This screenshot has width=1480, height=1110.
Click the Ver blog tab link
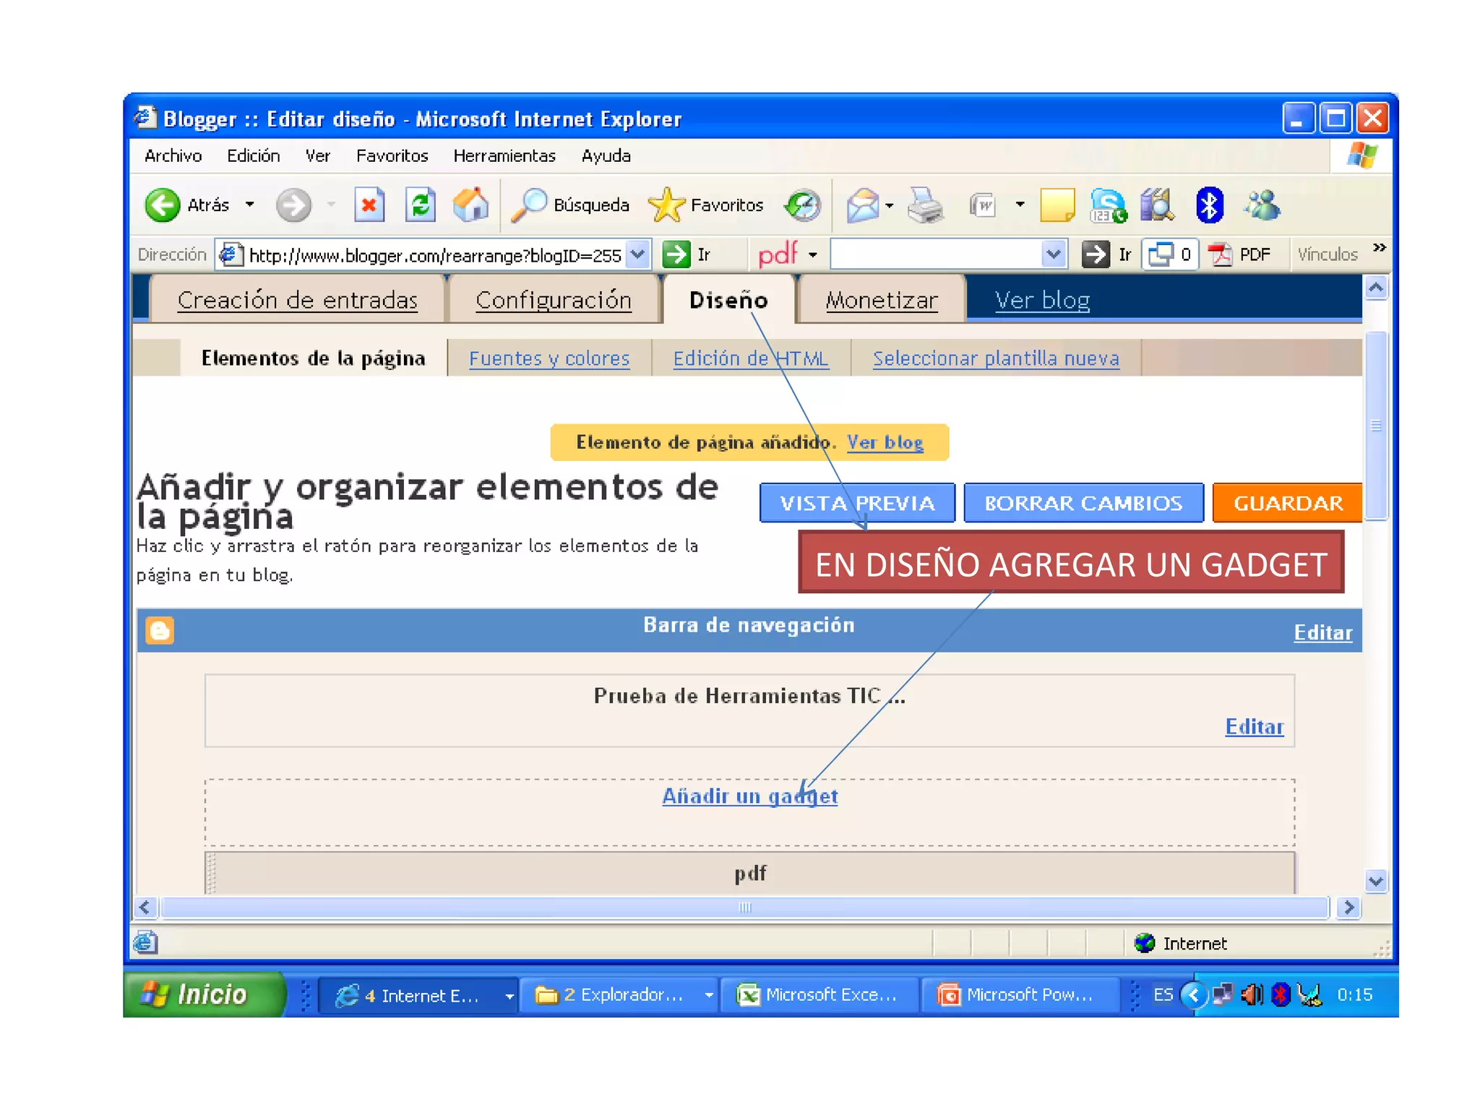click(x=1042, y=300)
